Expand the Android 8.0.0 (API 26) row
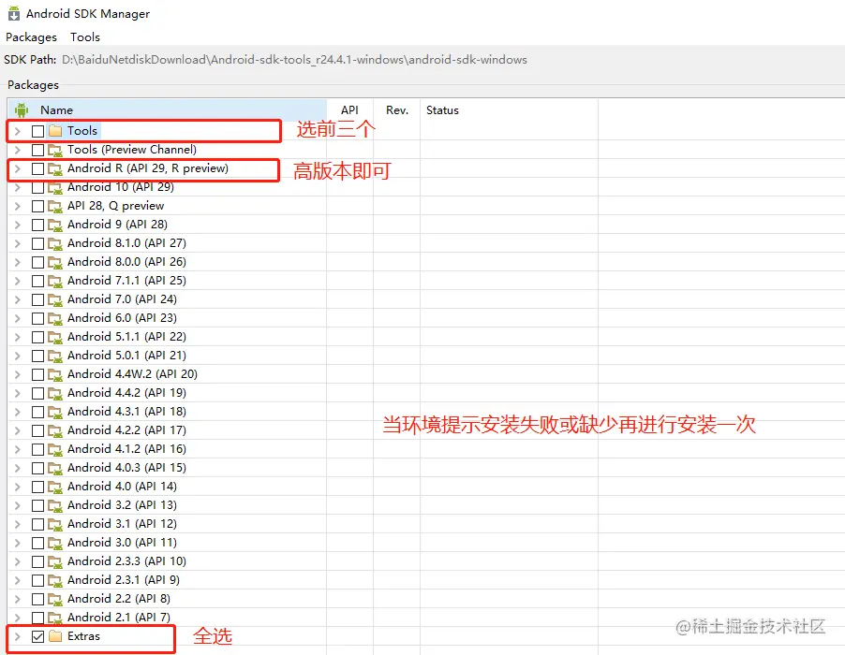This screenshot has width=845, height=655. (18, 262)
